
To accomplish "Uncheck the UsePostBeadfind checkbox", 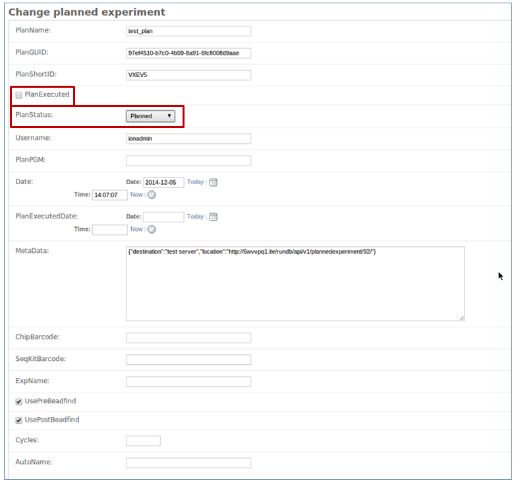I will 18,420.
